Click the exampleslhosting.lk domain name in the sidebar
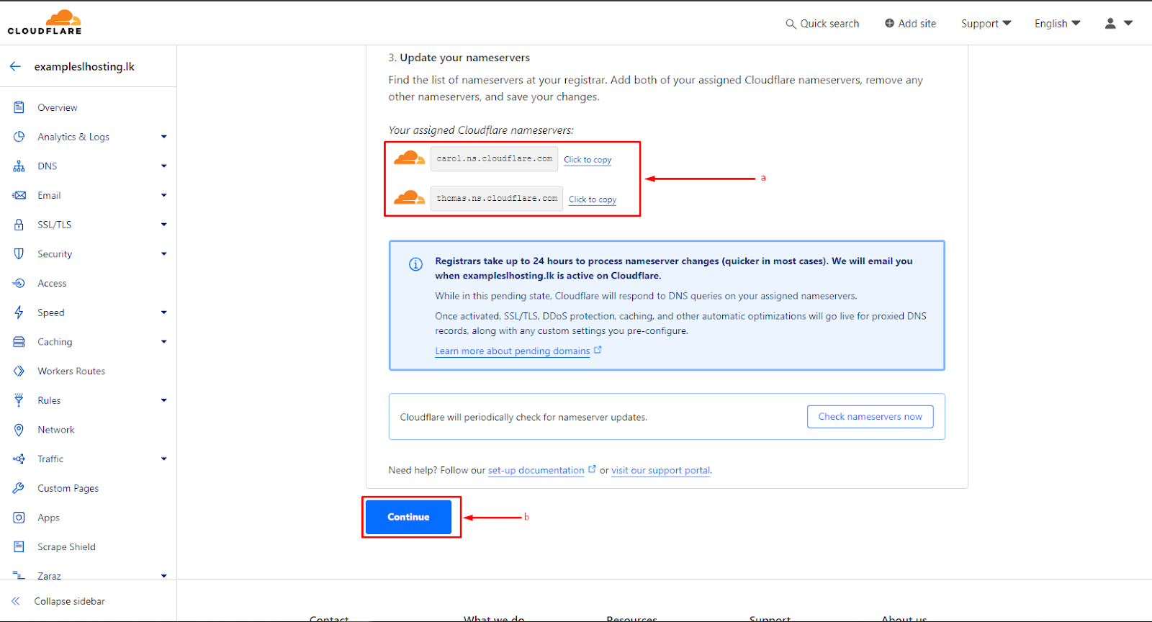The height and width of the screenshot is (622, 1152). [84, 66]
